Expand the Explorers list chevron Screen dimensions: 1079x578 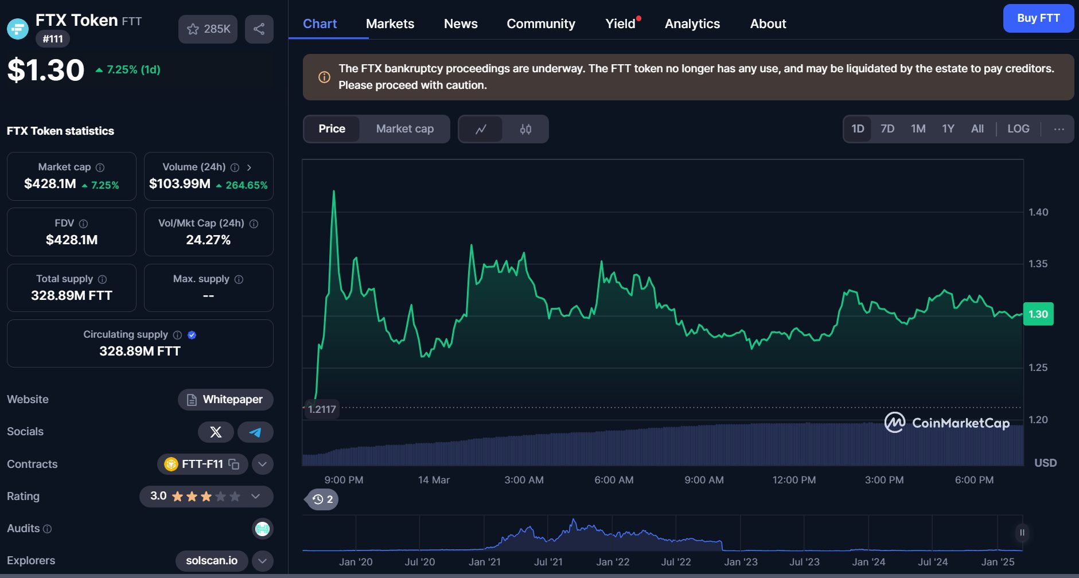pyautogui.click(x=262, y=561)
